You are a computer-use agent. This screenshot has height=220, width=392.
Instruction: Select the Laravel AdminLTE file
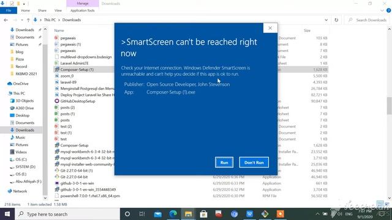click(74, 64)
